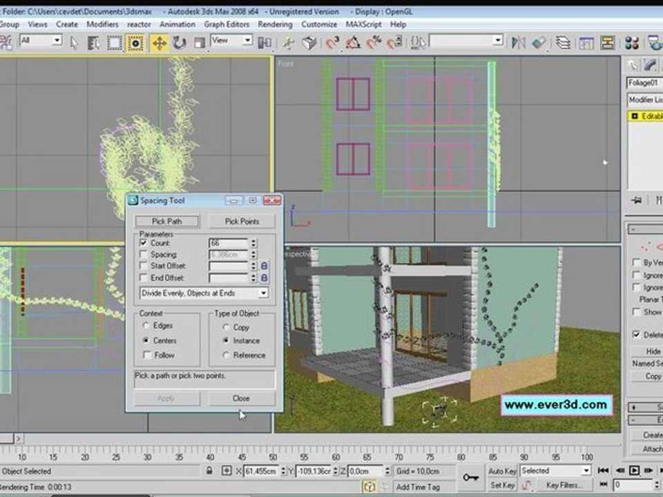Open the Modifier List dropdown
This screenshot has width=663, height=497.
(x=645, y=99)
